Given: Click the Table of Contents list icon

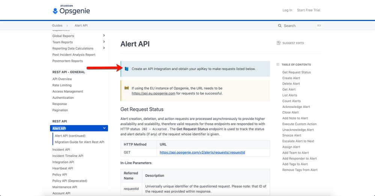Looking at the screenshot, I should pos(278,64).
